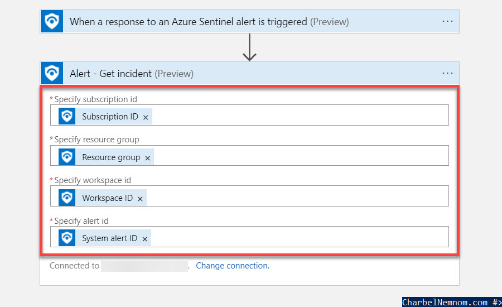Viewport: 502px width, 307px height.
Task: Click the Sentinel icon on Subscription ID token
Action: click(x=67, y=116)
